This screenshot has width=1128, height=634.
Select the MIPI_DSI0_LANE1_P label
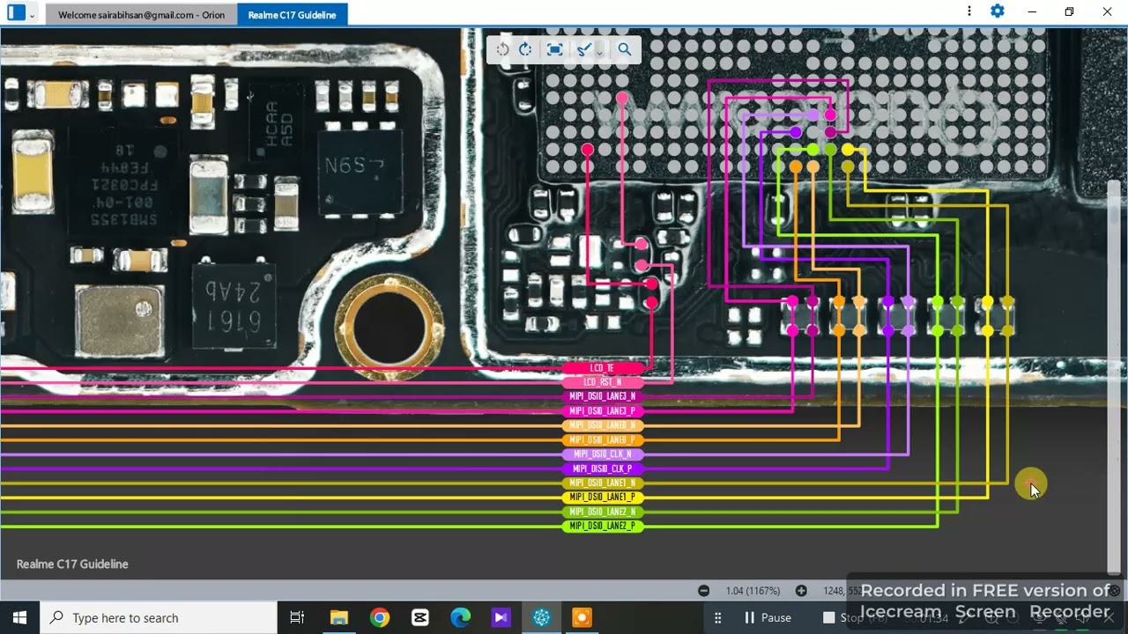603,498
